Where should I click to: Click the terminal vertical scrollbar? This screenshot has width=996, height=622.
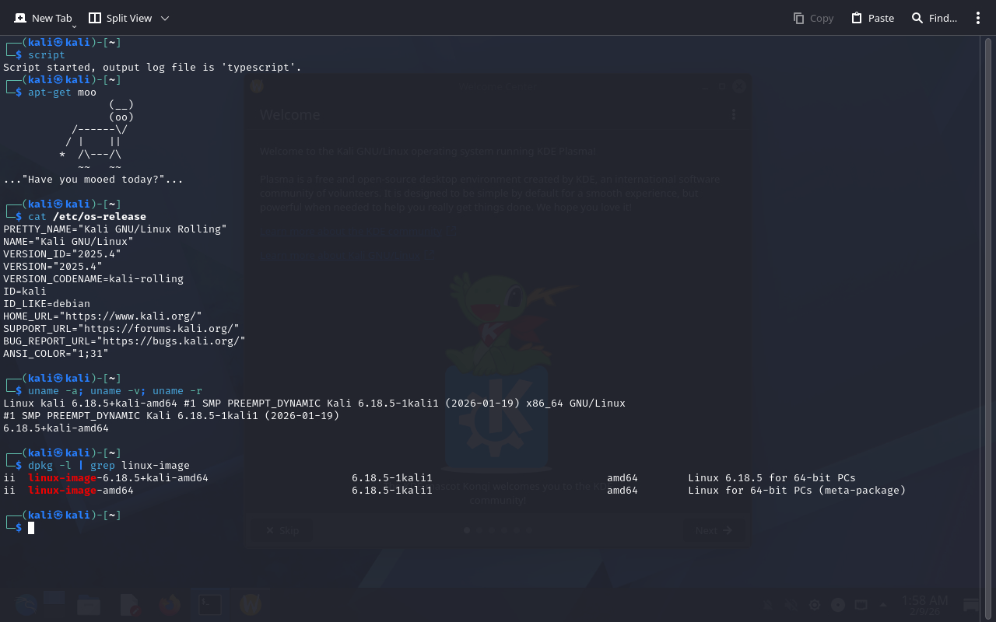[987, 311]
